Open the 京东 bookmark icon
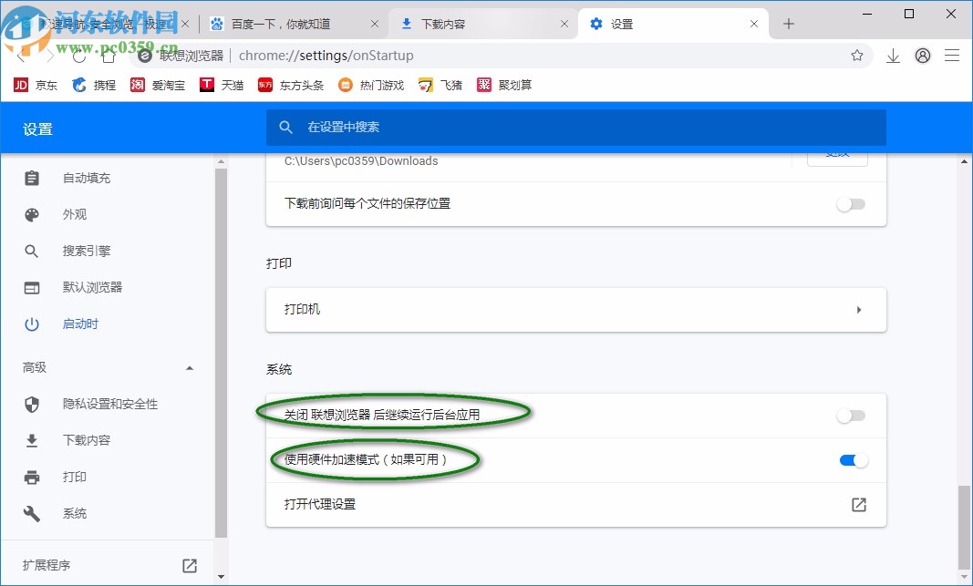 [x=20, y=85]
